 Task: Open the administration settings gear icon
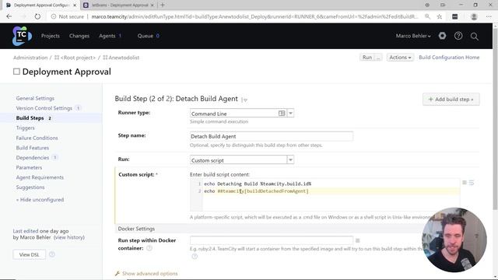(x=442, y=36)
